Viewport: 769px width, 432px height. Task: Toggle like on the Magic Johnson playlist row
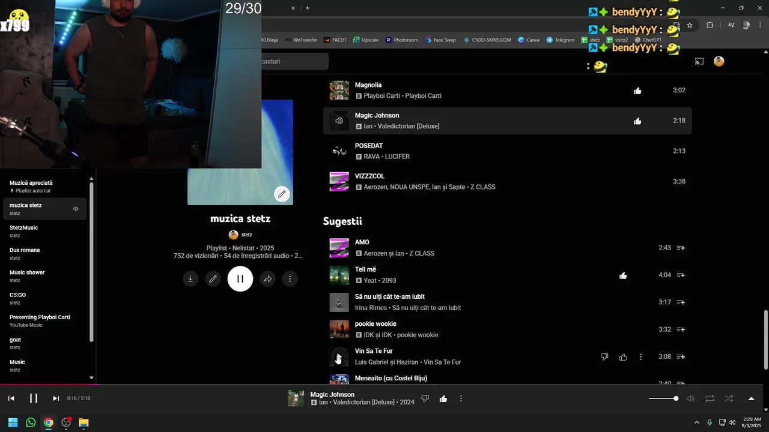[637, 121]
